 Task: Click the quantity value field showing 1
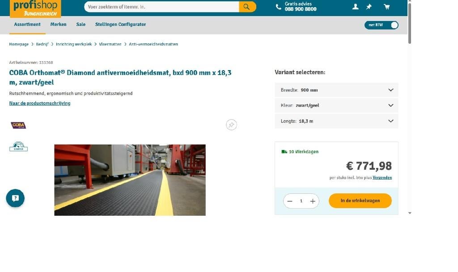point(301,201)
